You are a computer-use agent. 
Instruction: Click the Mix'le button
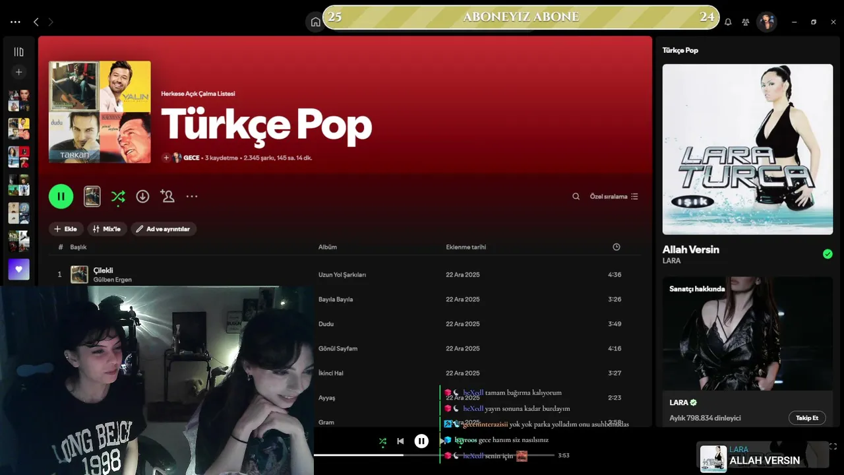pos(107,229)
